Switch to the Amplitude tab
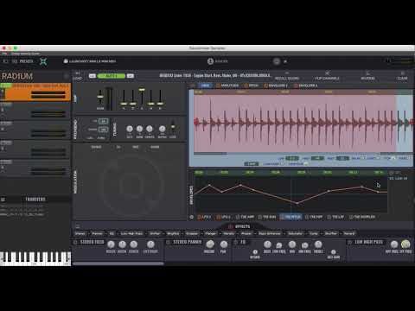This screenshot has height=311, width=415. click(227, 86)
